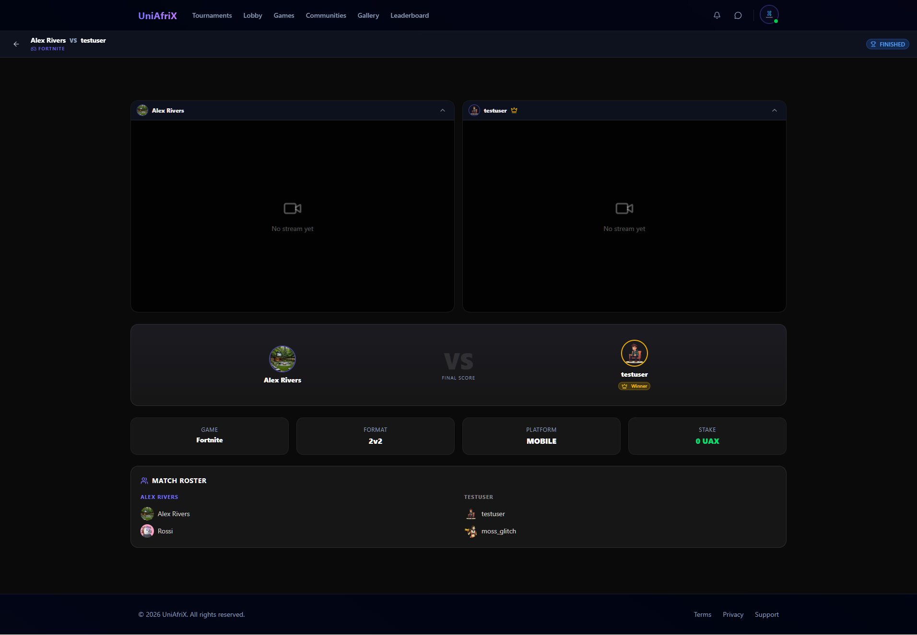Click camera icon in testuser stream
The height and width of the screenshot is (635, 917).
(624, 208)
